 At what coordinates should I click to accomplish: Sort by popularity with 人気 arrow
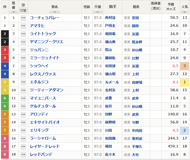click(184, 12)
